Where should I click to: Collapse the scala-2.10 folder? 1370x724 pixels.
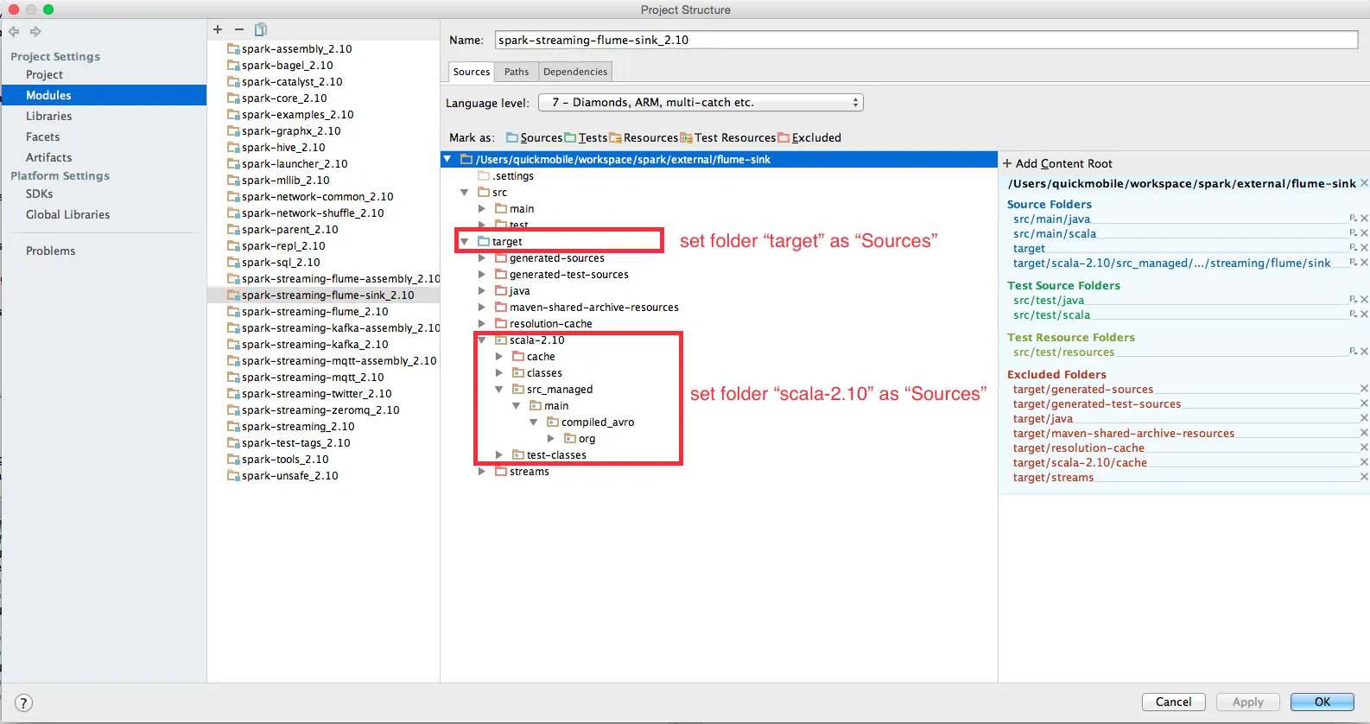pos(482,340)
